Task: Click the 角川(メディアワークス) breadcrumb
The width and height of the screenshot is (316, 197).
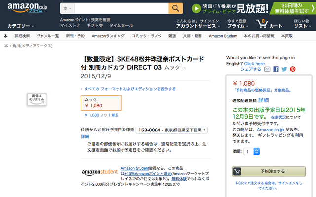Action: (33, 46)
